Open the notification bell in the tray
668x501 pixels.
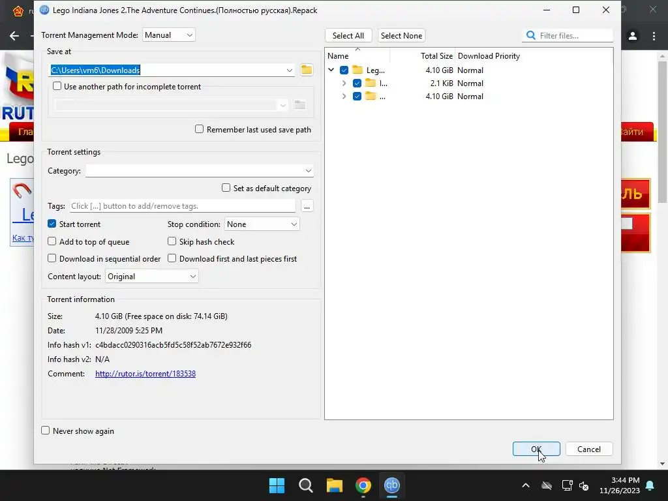pyautogui.click(x=650, y=485)
